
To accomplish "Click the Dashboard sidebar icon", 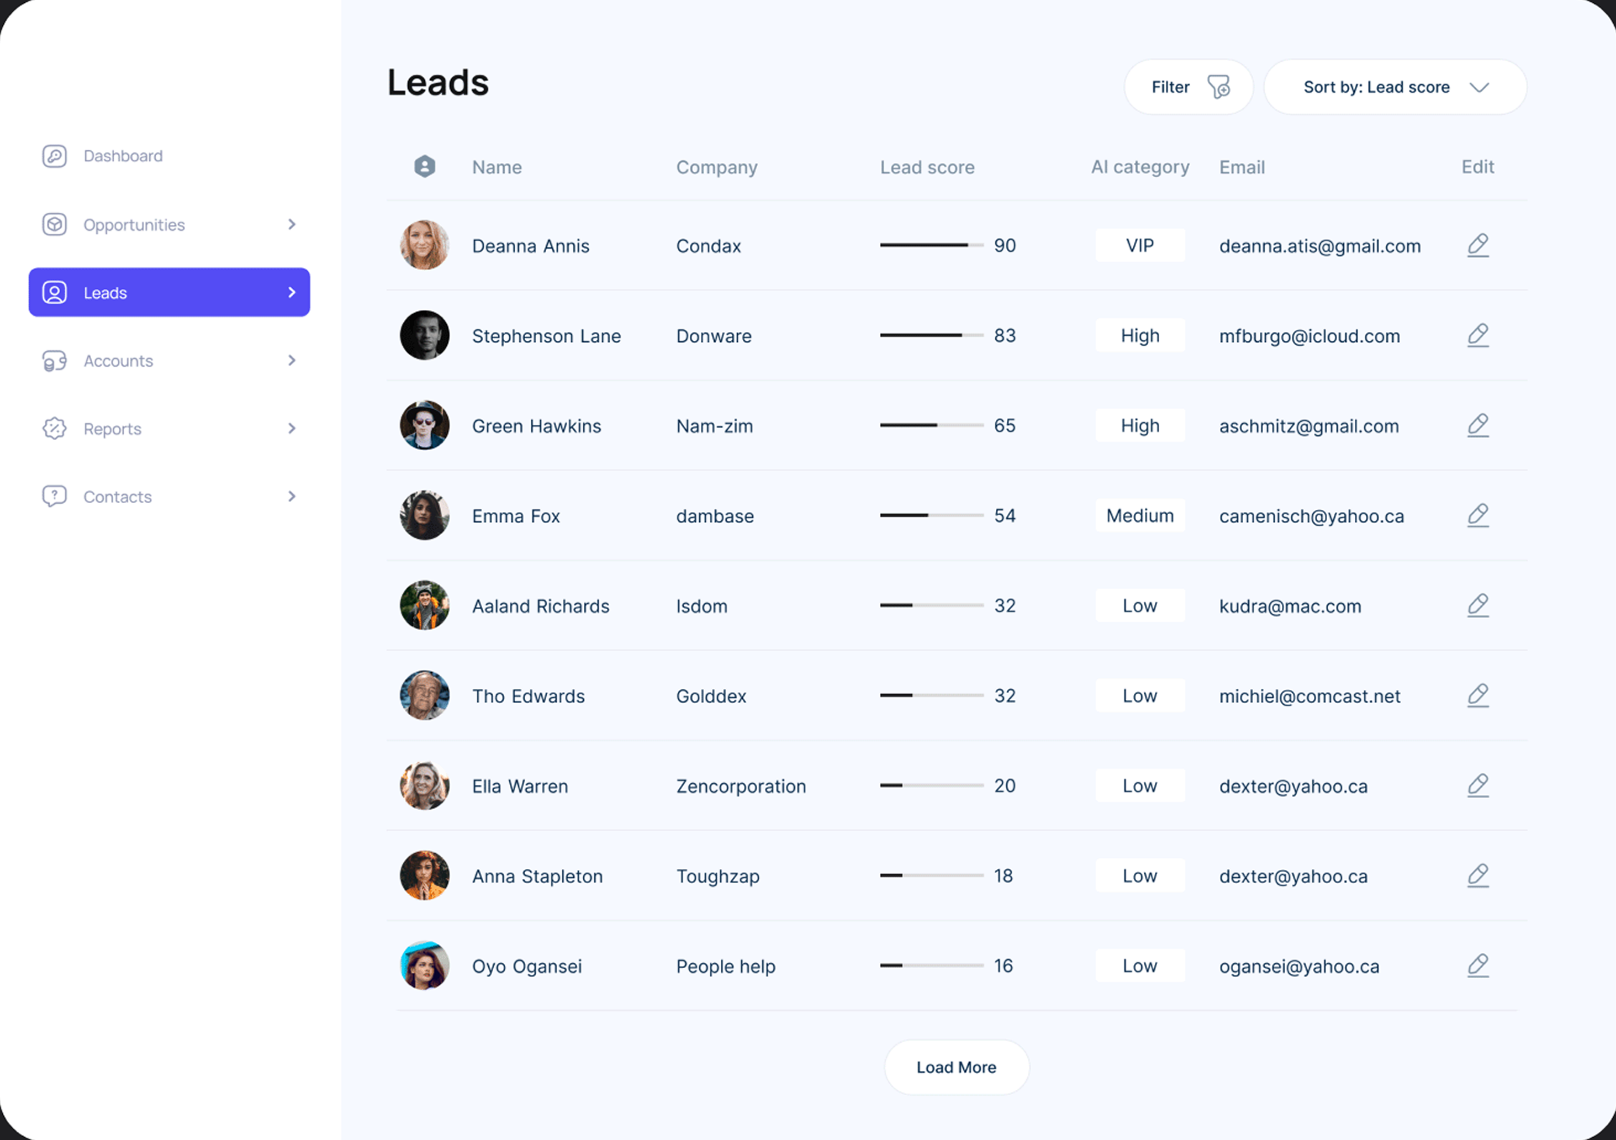I will click(54, 156).
